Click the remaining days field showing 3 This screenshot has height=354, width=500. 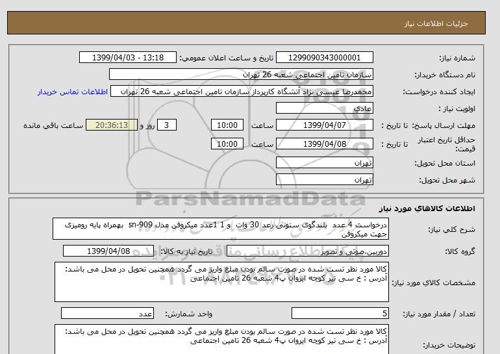click(x=167, y=125)
